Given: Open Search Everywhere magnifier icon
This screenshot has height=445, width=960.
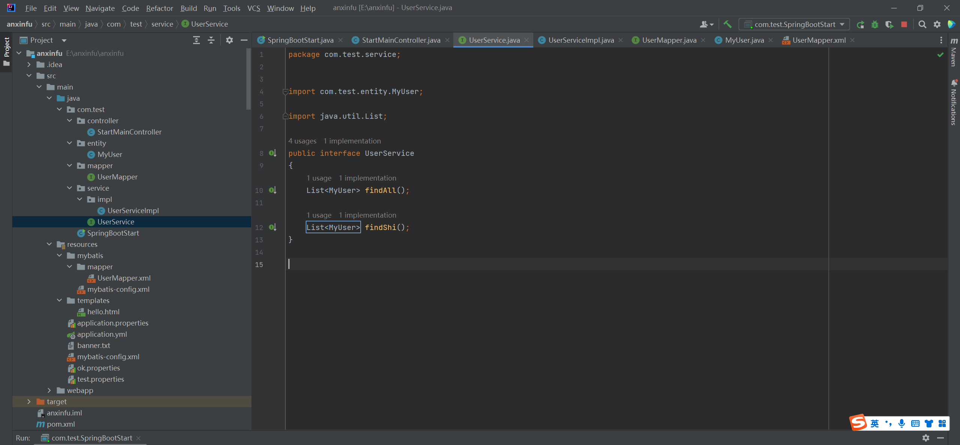Looking at the screenshot, I should click(x=922, y=24).
